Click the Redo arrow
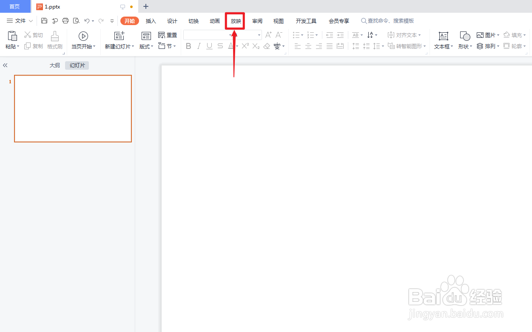Image resolution: width=532 pixels, height=332 pixels. pos(101,21)
